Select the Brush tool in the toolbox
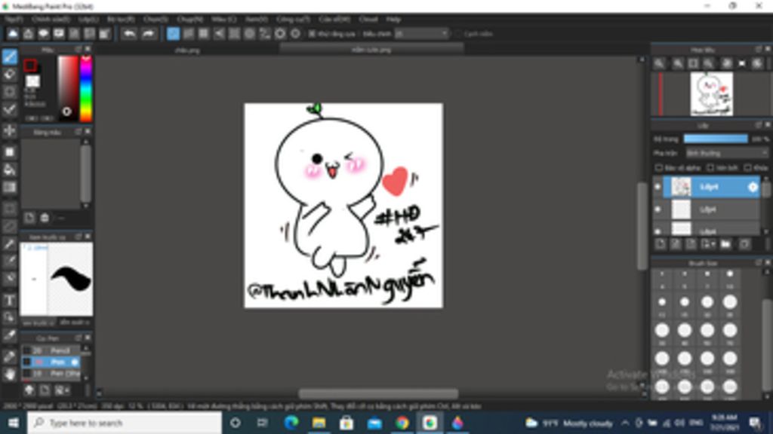 9,57
